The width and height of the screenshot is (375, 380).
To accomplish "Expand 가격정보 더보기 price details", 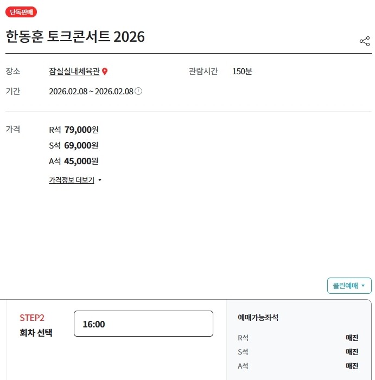I will click(72, 180).
